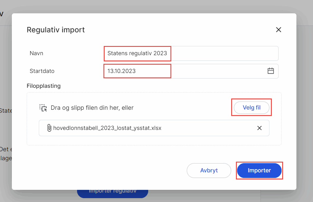The image size is (313, 202).
Task: Click the Regulativ import dialog title
Action: point(56,30)
